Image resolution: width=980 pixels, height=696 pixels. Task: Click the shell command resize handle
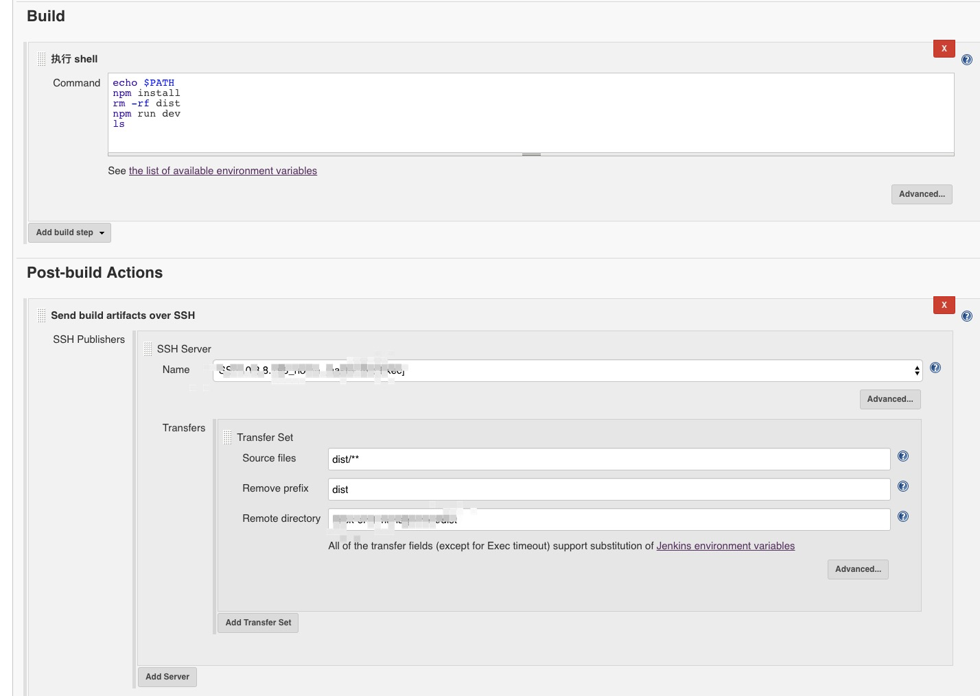[531, 155]
